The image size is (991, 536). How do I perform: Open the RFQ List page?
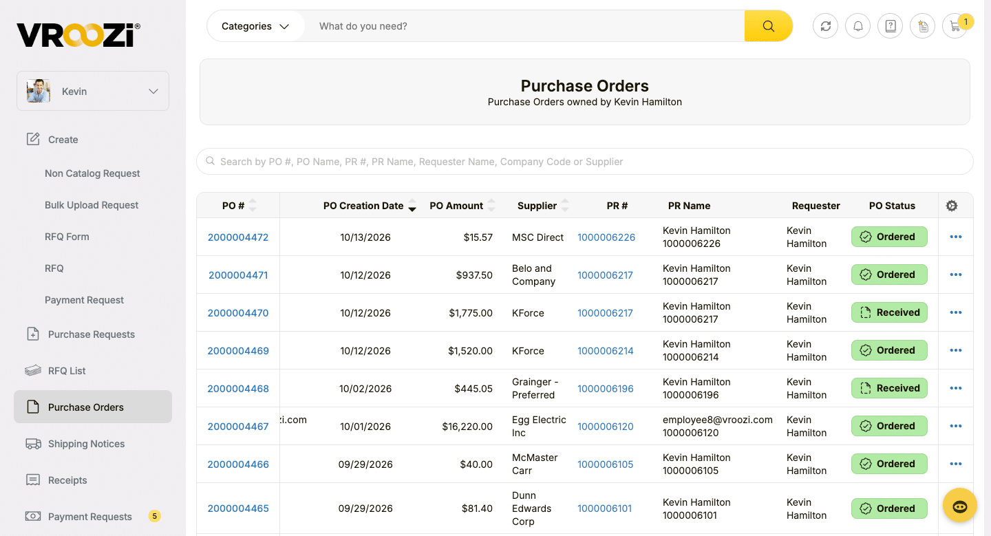67,371
